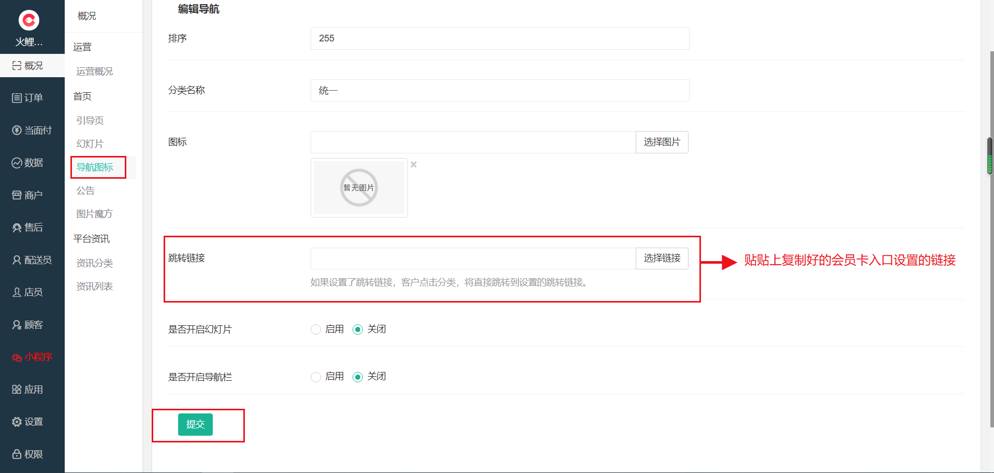Click the 店员 person icon
Image resolution: width=994 pixels, height=473 pixels.
click(x=17, y=292)
